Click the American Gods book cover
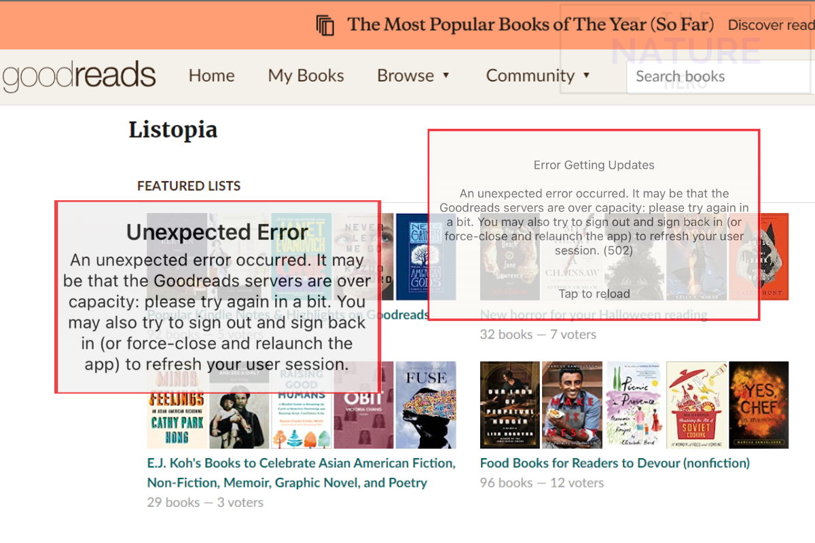The height and width of the screenshot is (543, 815). [x=427, y=257]
